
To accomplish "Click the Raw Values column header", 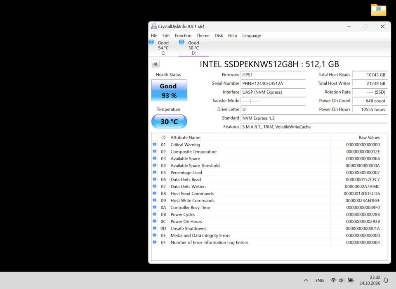I will click(356, 137).
